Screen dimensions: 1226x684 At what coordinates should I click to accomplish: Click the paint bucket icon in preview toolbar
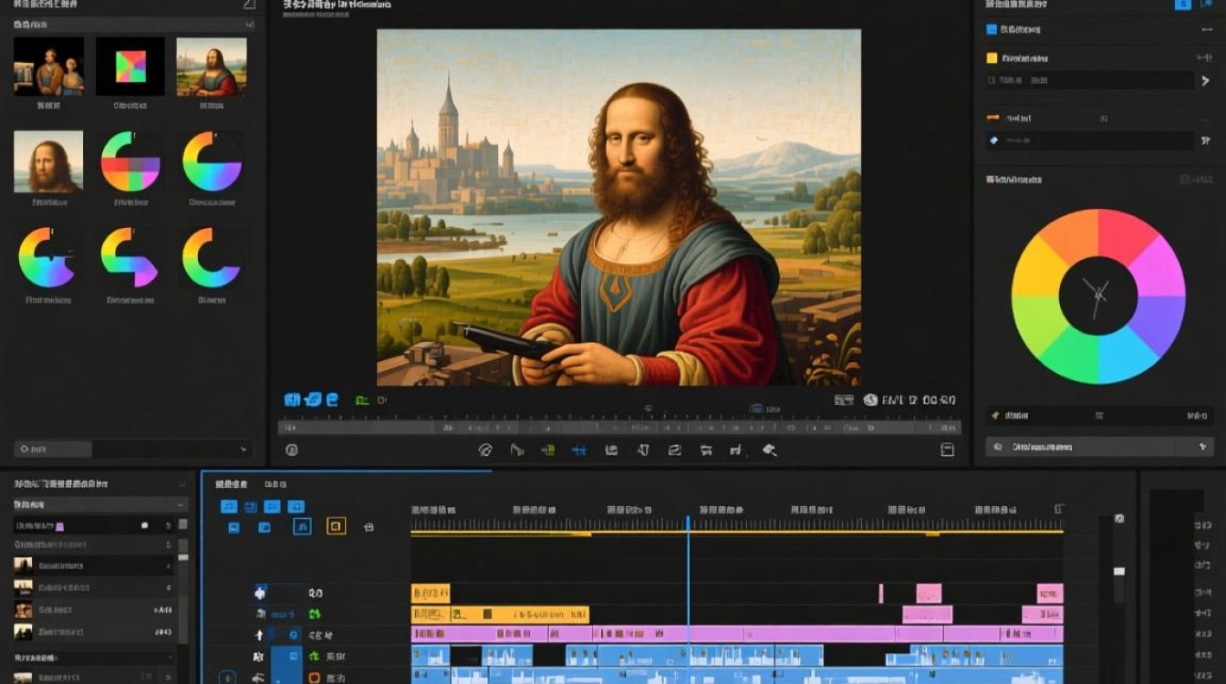[769, 450]
